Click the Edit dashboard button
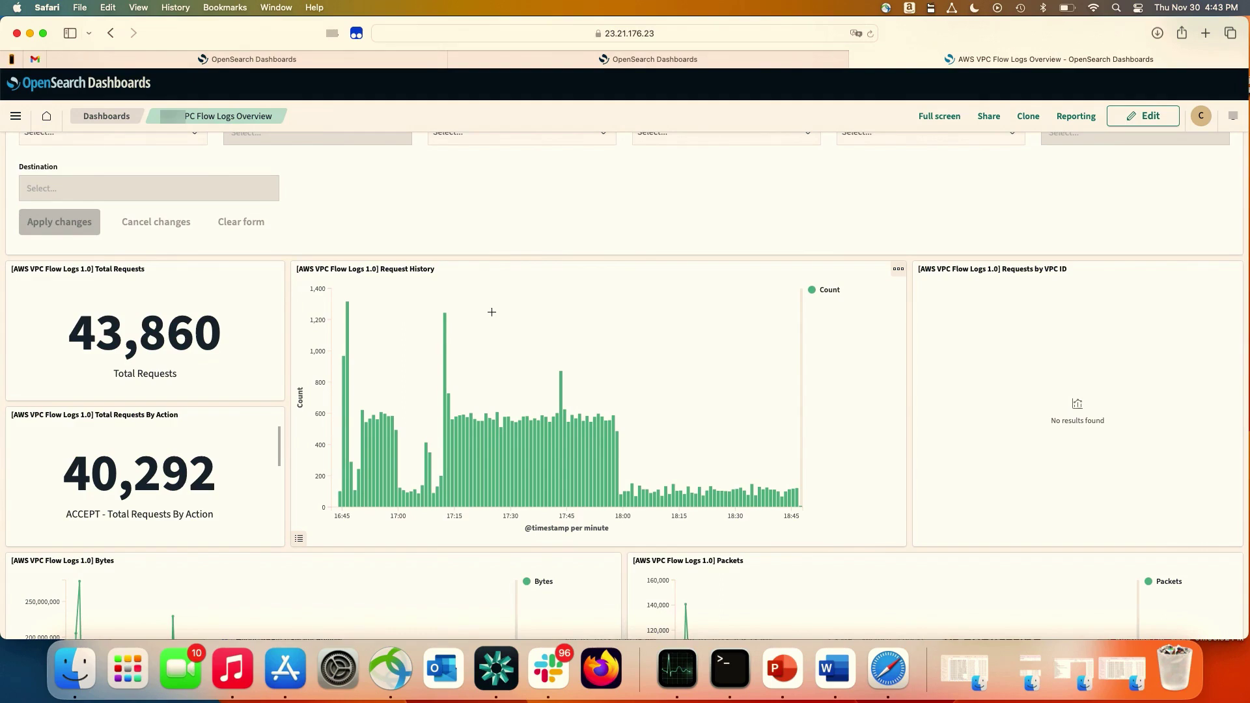 [1143, 116]
